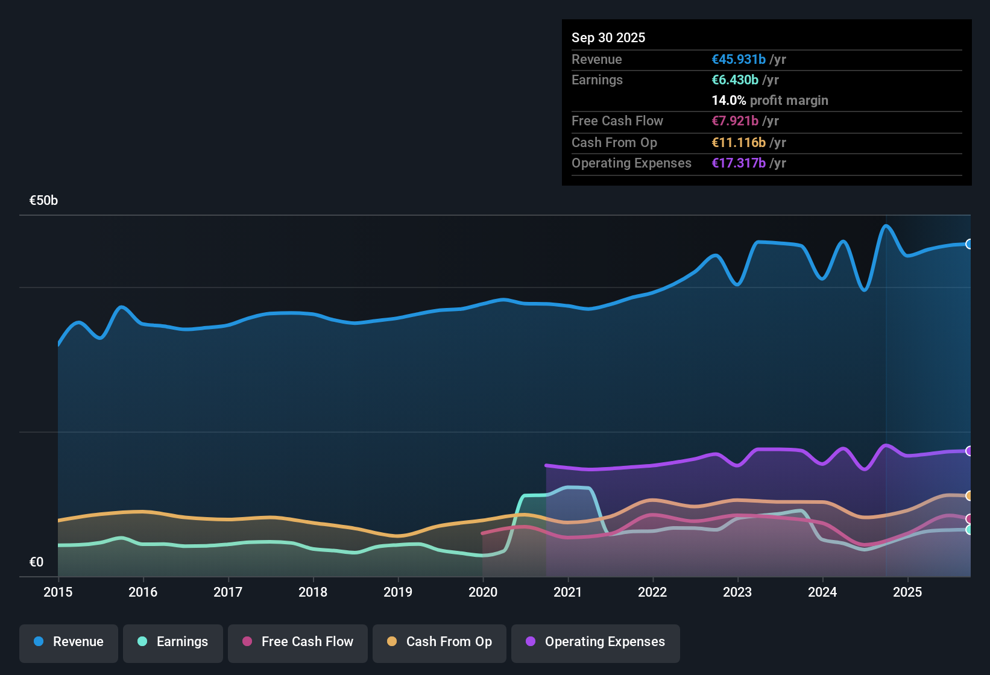Select the Earnings endpoint marker
The height and width of the screenshot is (675, 990).
970,530
